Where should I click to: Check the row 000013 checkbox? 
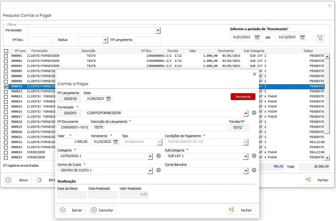click(6, 96)
